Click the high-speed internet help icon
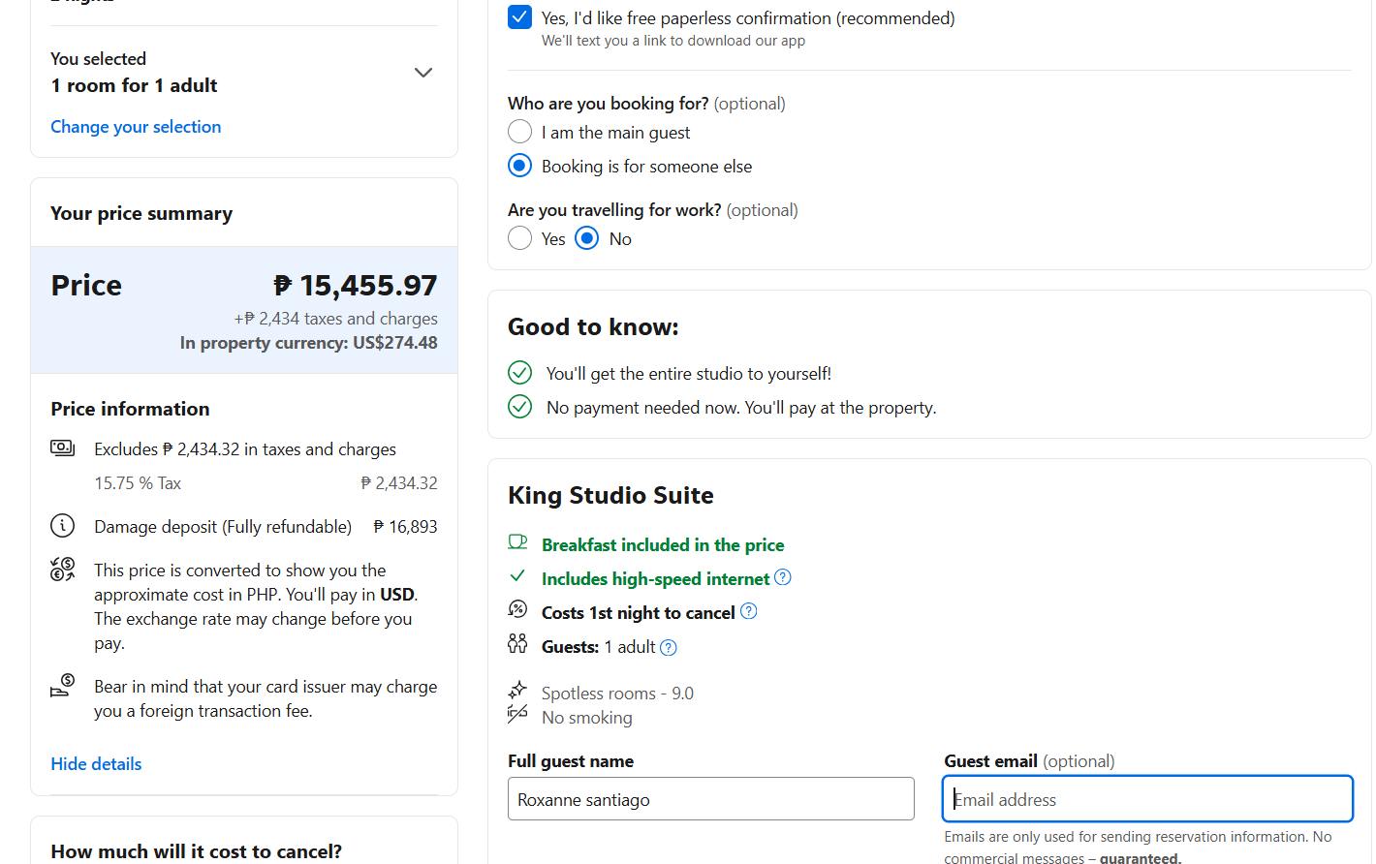The image size is (1376, 864). pos(783,578)
